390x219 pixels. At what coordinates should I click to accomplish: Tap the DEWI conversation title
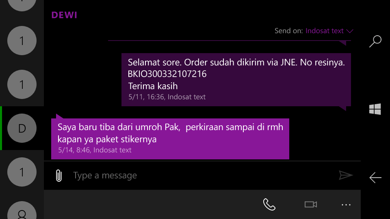[64, 15]
